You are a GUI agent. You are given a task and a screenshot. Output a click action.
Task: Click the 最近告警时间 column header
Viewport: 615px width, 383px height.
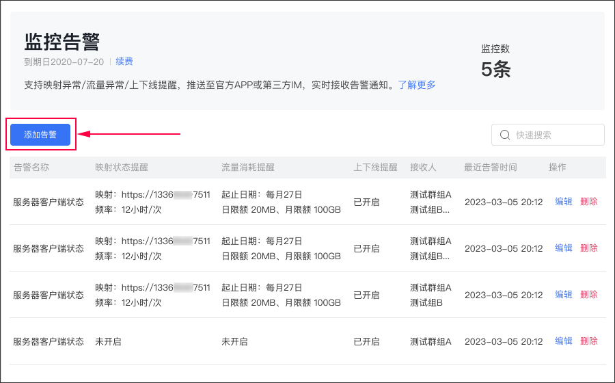491,167
